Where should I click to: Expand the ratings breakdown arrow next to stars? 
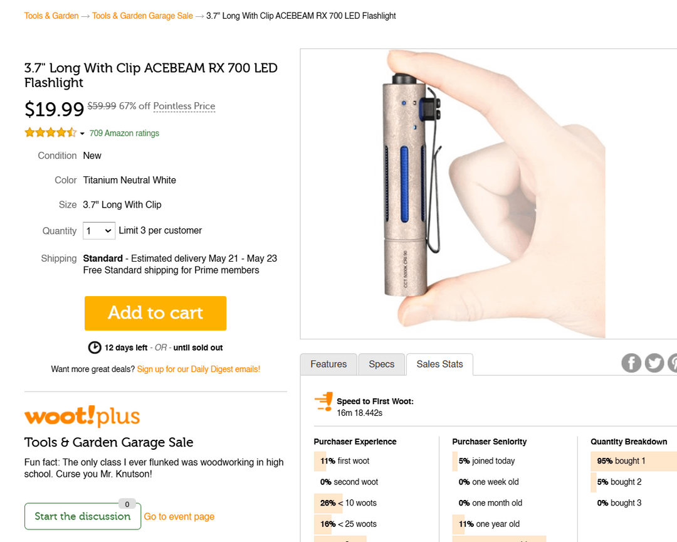click(x=82, y=134)
